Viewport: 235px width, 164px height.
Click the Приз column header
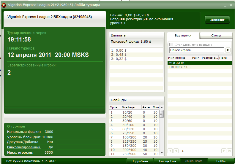pos(225,58)
